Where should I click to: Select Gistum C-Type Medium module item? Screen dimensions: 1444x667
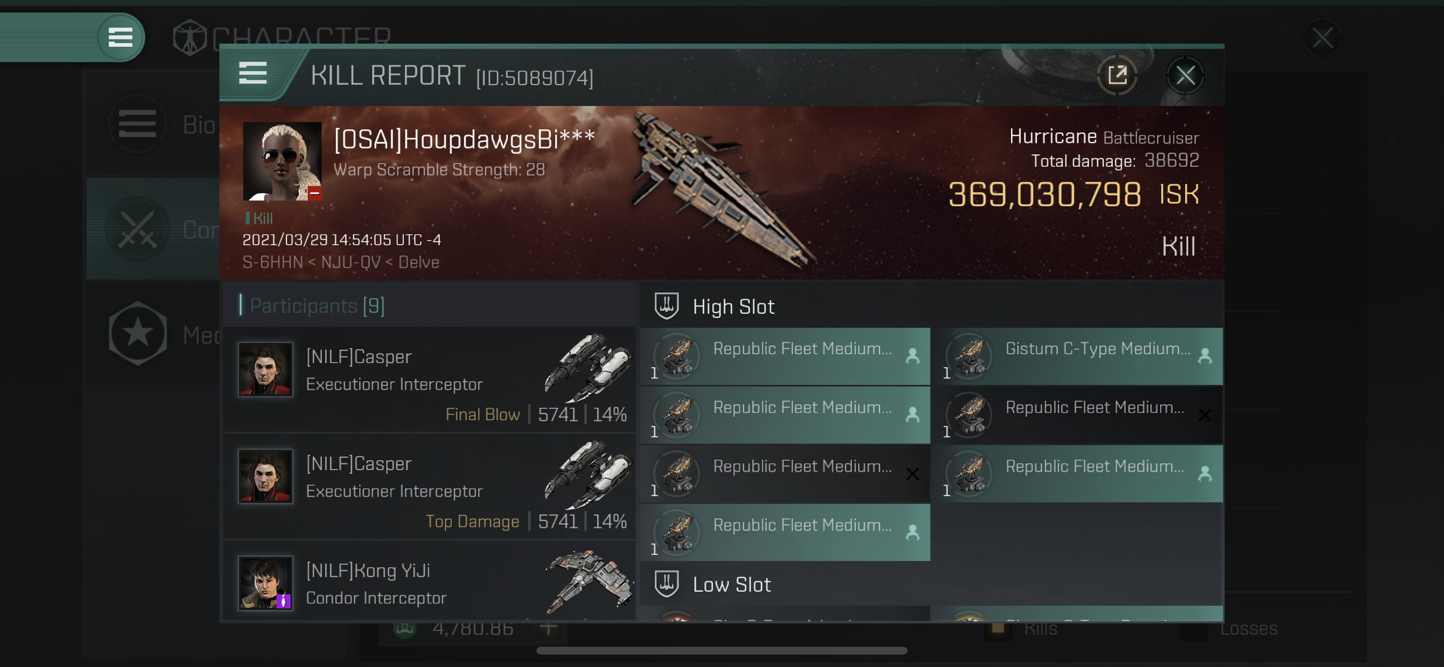(x=1081, y=356)
